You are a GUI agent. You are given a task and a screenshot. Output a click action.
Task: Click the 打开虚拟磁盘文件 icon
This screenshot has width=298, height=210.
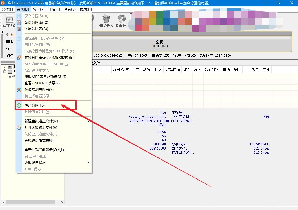19,128
